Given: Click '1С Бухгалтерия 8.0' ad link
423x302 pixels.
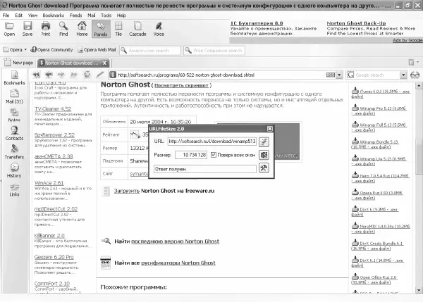Looking at the screenshot, I should [x=257, y=23].
